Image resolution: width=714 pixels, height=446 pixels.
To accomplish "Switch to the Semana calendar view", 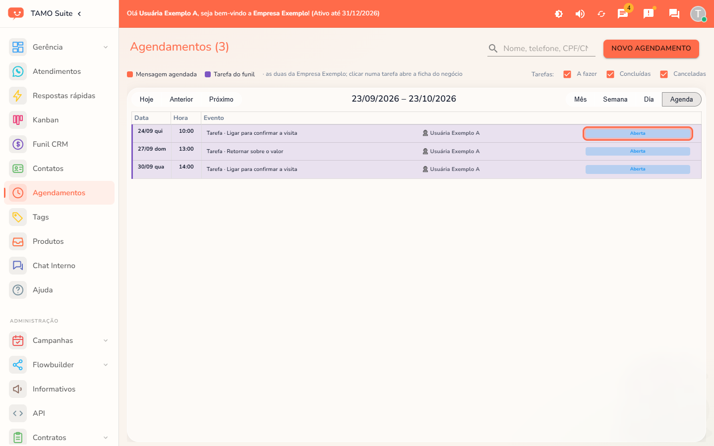I will [x=615, y=99].
